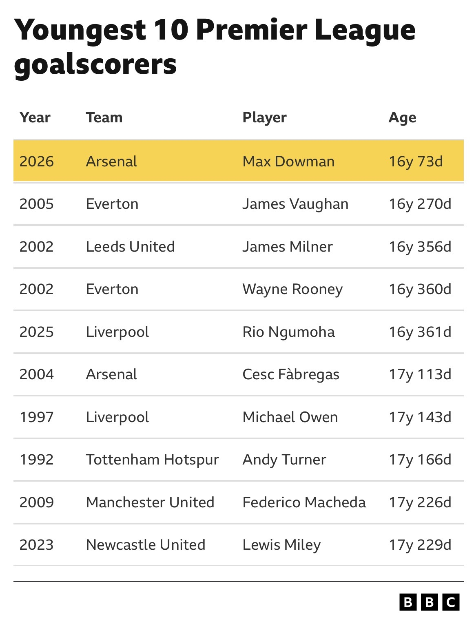Click the Player column header

click(x=264, y=117)
